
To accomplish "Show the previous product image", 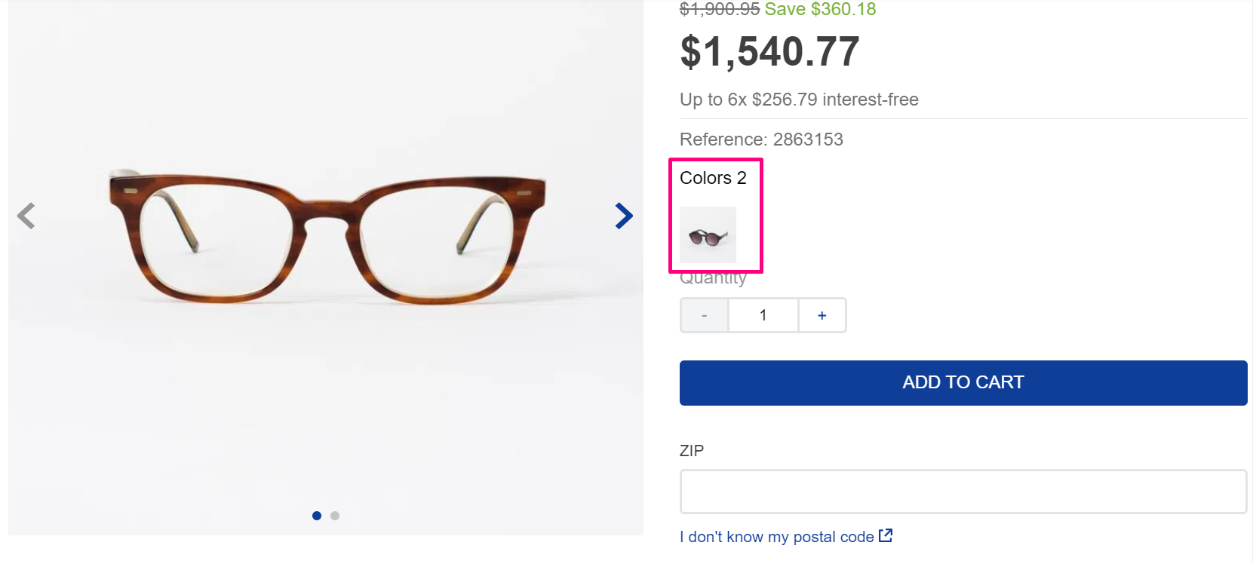I will tap(26, 216).
